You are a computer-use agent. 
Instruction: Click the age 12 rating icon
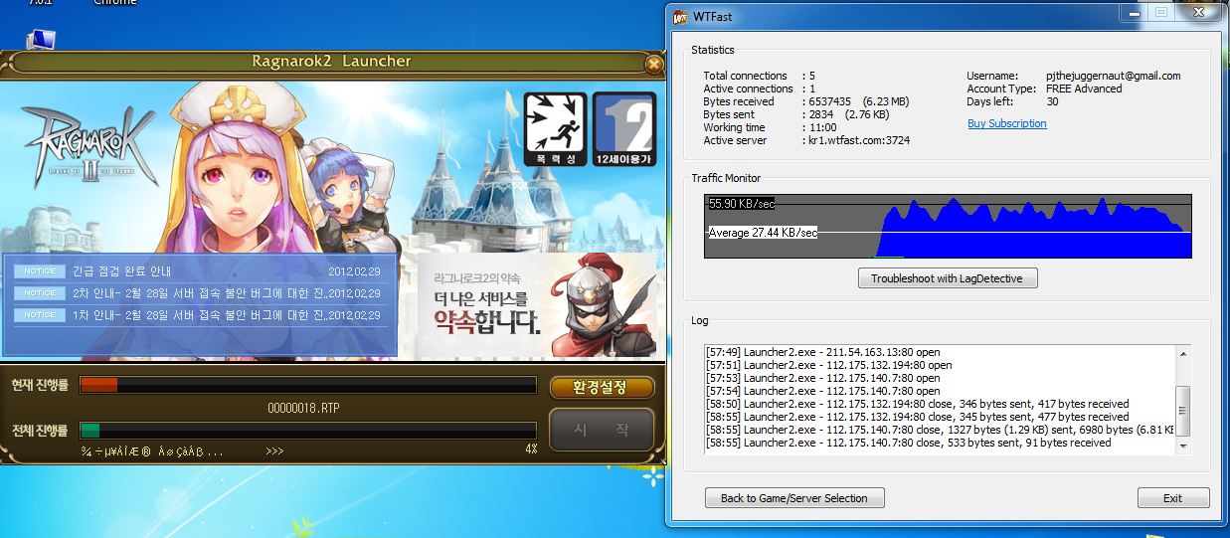[623, 128]
